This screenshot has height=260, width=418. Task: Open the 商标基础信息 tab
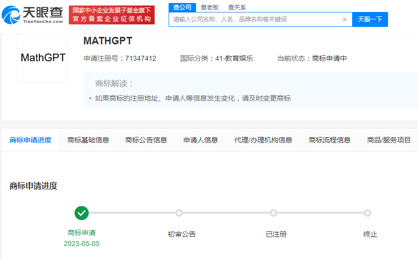88,140
